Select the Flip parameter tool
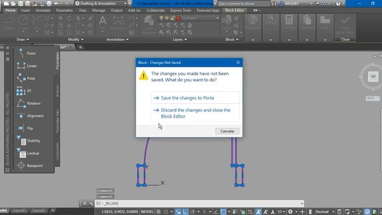Viewport: 382px width, 215px height. pos(25,128)
